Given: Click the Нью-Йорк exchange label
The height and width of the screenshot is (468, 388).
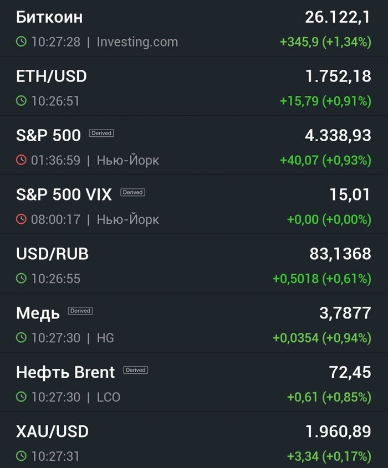Looking at the screenshot, I should pyautogui.click(x=127, y=160).
